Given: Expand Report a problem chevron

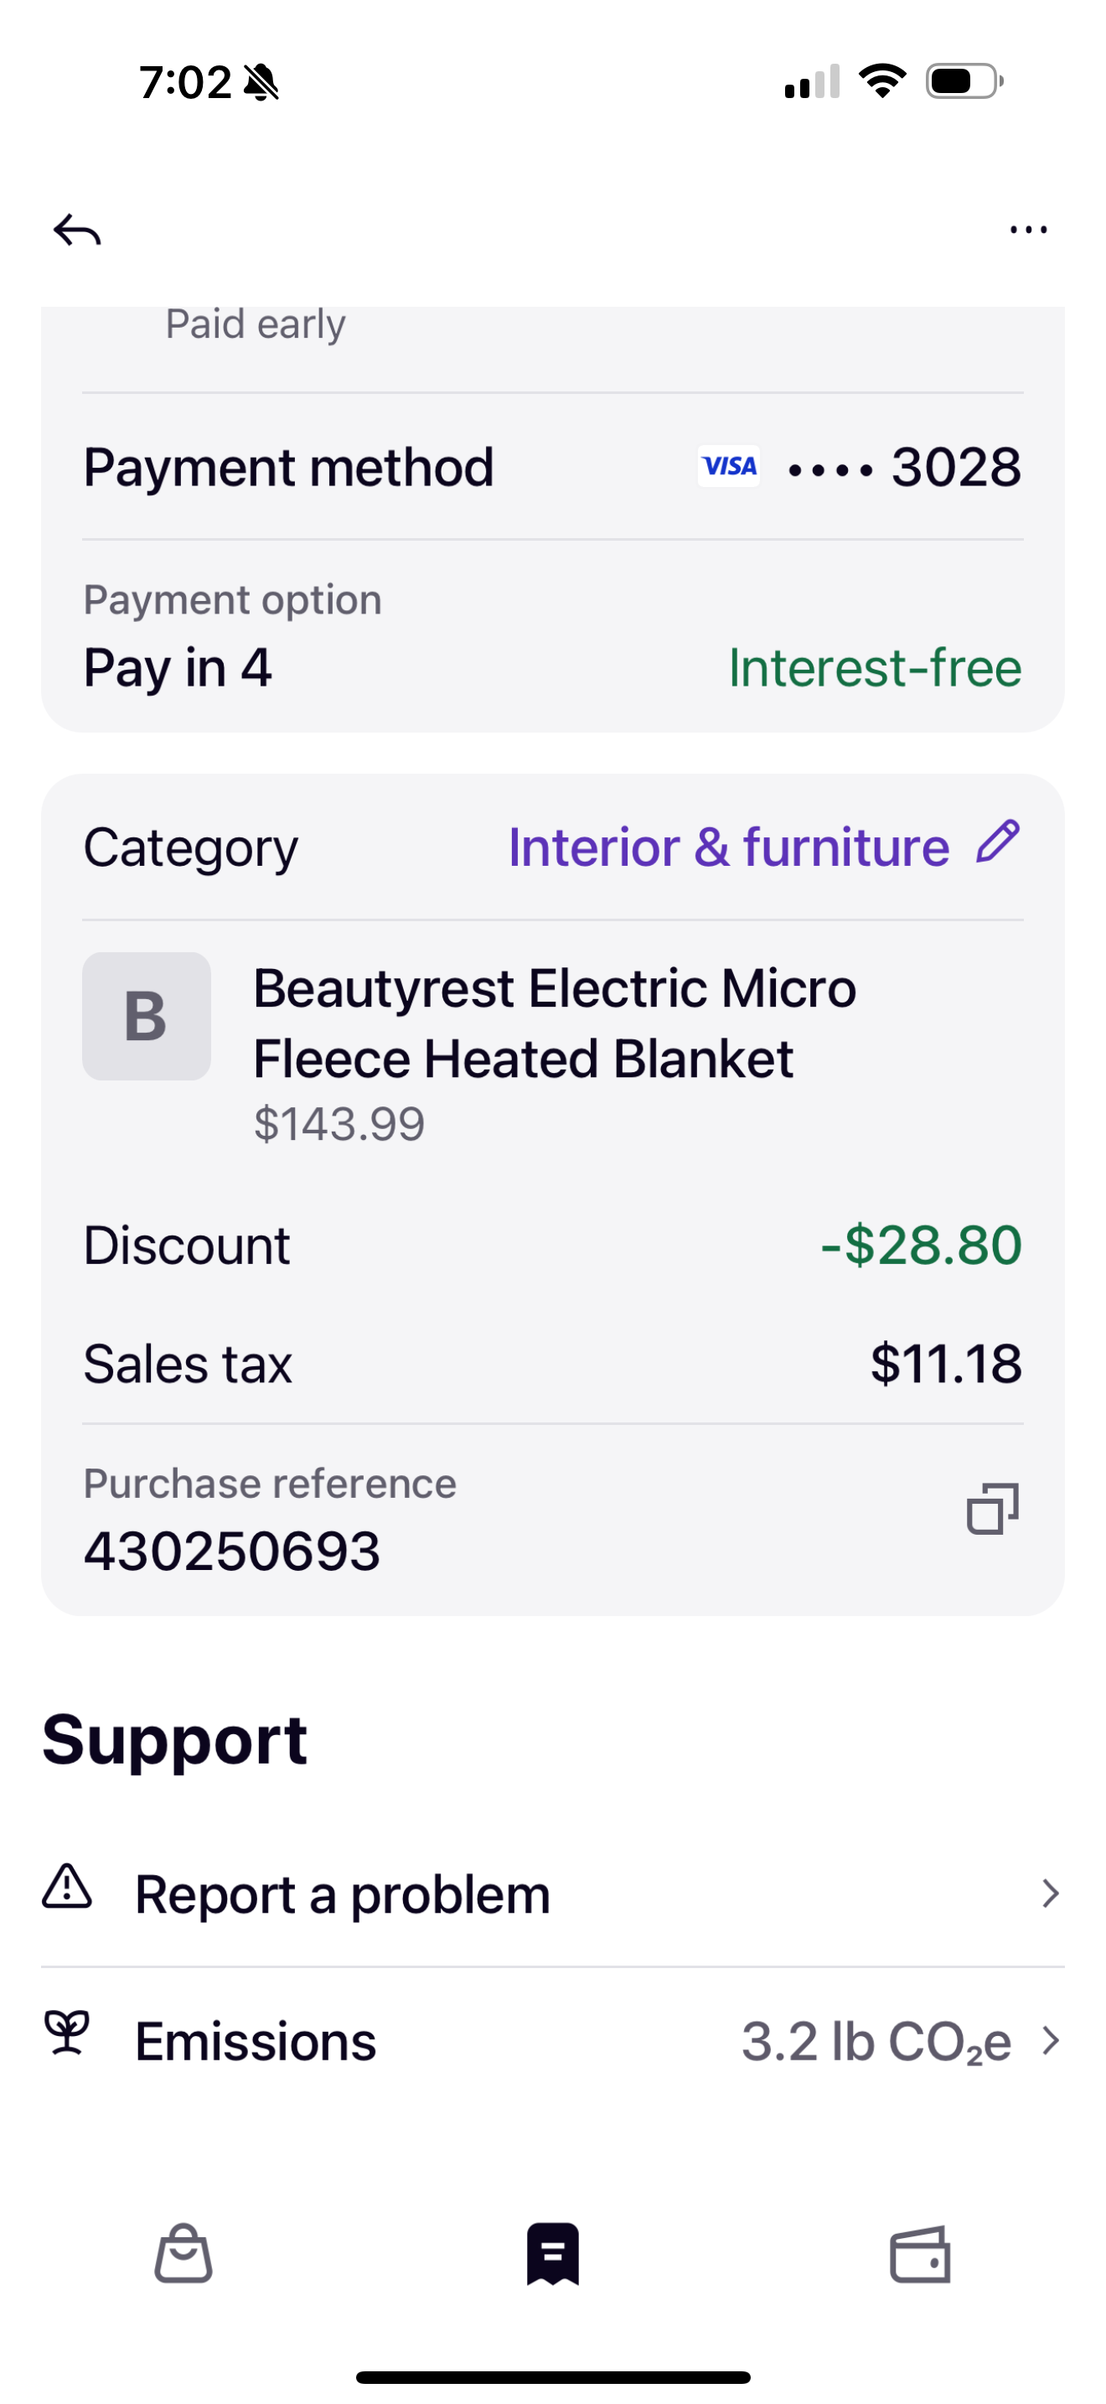Looking at the screenshot, I should [x=1050, y=1894].
